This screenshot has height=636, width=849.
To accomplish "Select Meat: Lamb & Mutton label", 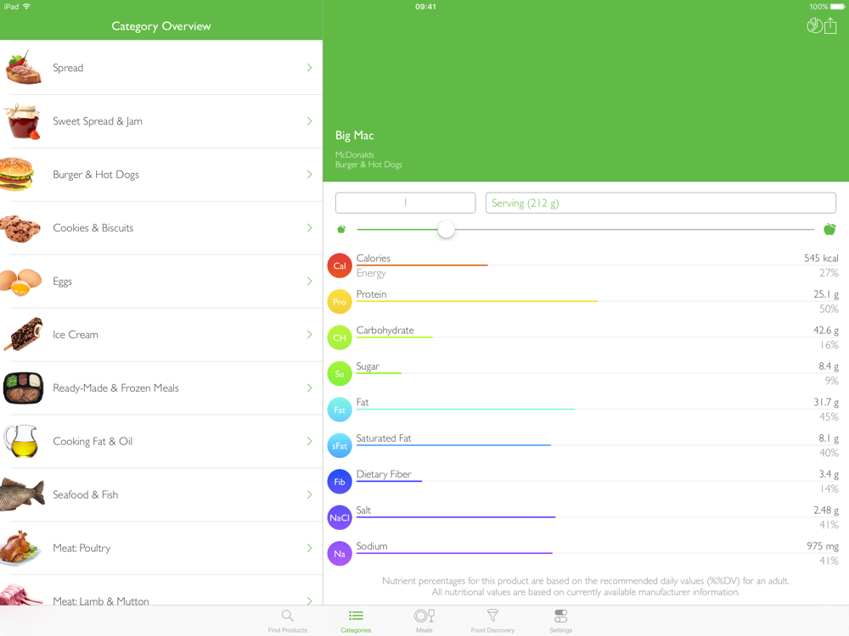I will coord(101,601).
